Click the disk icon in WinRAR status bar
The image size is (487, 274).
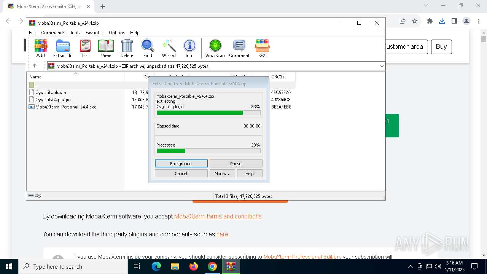pos(31,196)
